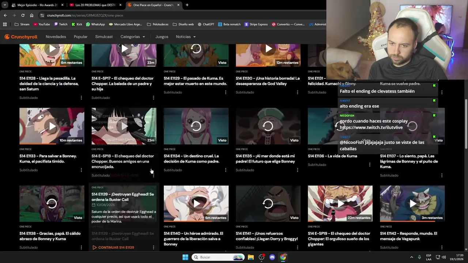468x263 pixels.
Task: Open three-dot menu for S14 E1141
Action: (x=297, y=247)
